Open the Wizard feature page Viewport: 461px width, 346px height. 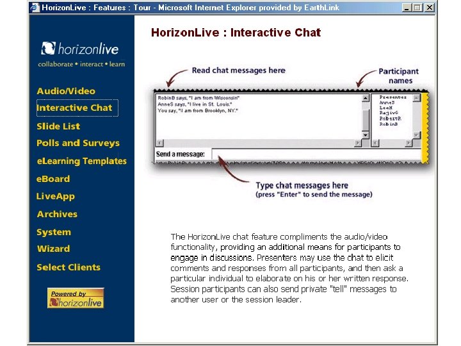click(x=54, y=249)
